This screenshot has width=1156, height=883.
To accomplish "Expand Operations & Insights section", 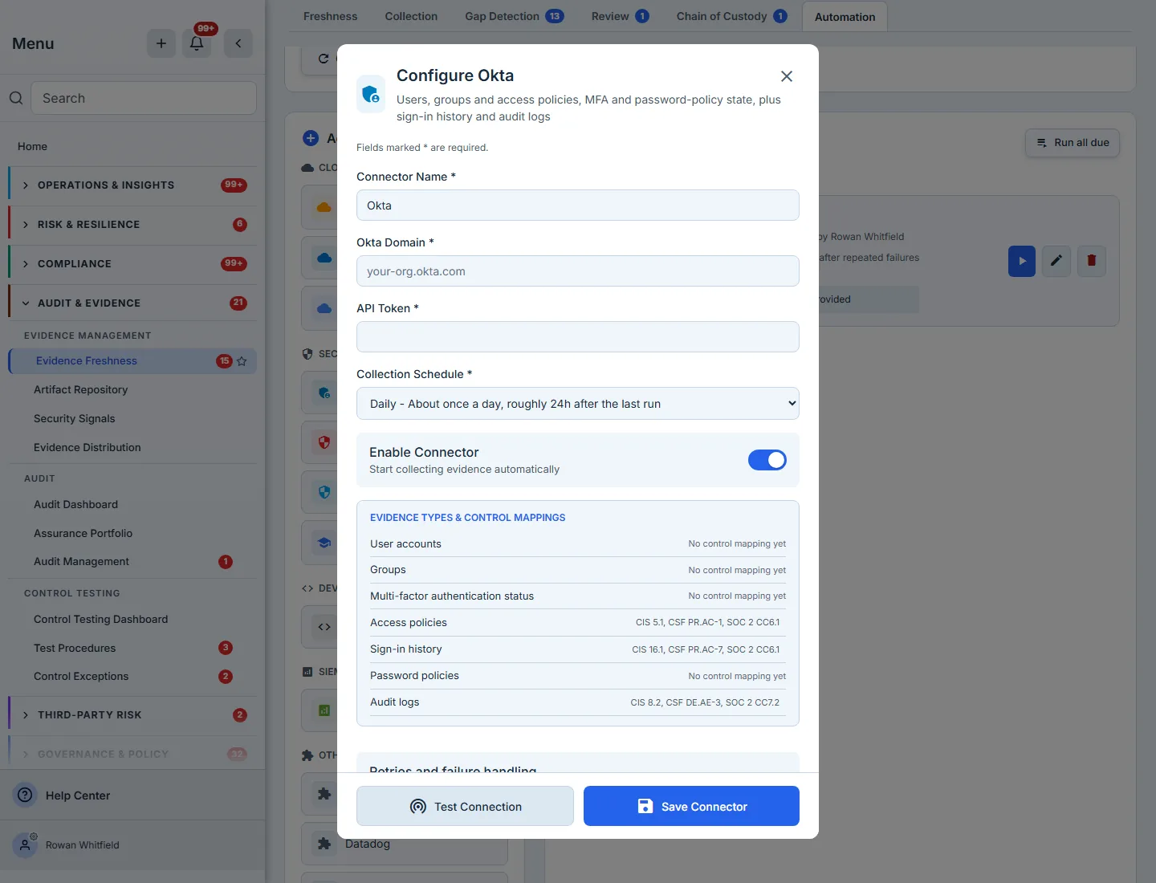I will [x=133, y=185].
